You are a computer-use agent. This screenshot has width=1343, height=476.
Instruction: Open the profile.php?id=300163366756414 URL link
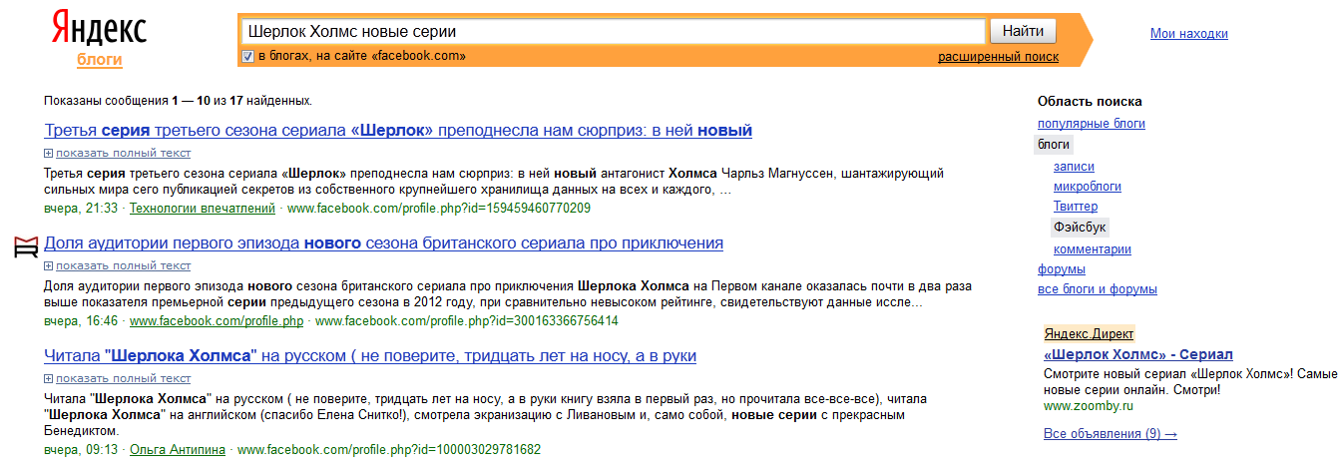(466, 321)
